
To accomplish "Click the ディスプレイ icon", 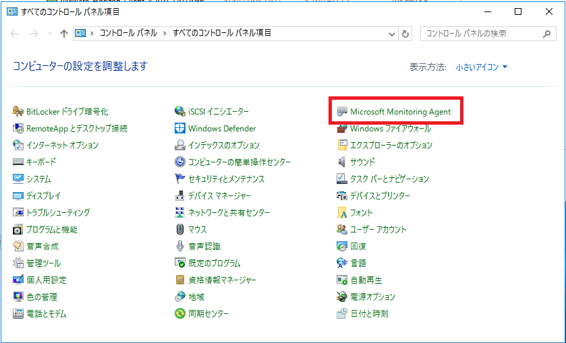I will pos(18,196).
